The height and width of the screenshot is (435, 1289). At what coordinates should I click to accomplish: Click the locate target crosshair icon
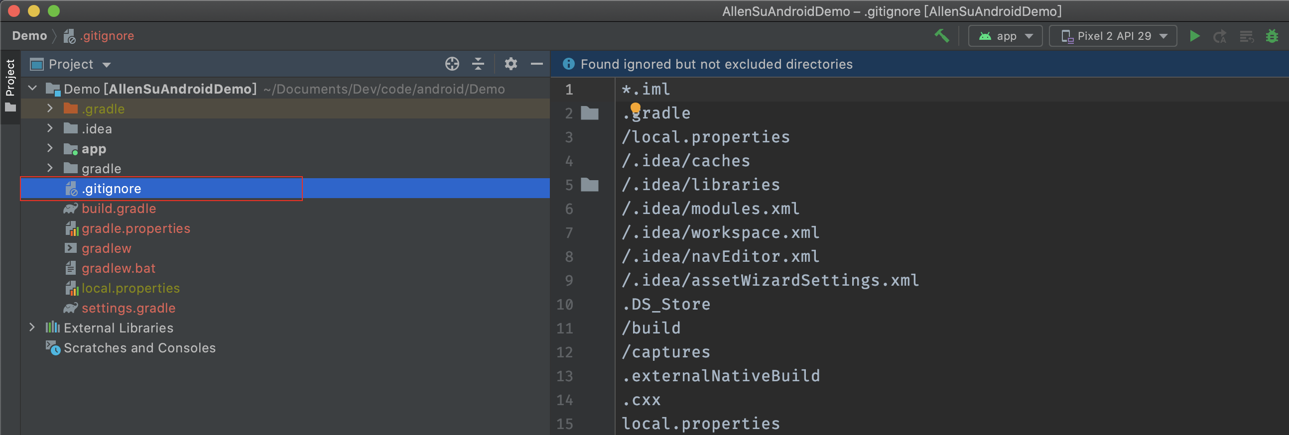tap(452, 64)
